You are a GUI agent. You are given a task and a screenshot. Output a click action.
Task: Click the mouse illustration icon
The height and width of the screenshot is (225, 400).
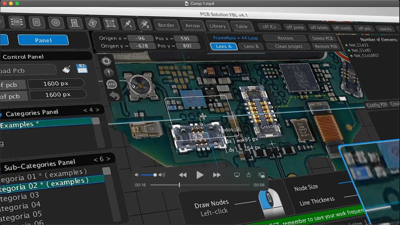[271, 202]
